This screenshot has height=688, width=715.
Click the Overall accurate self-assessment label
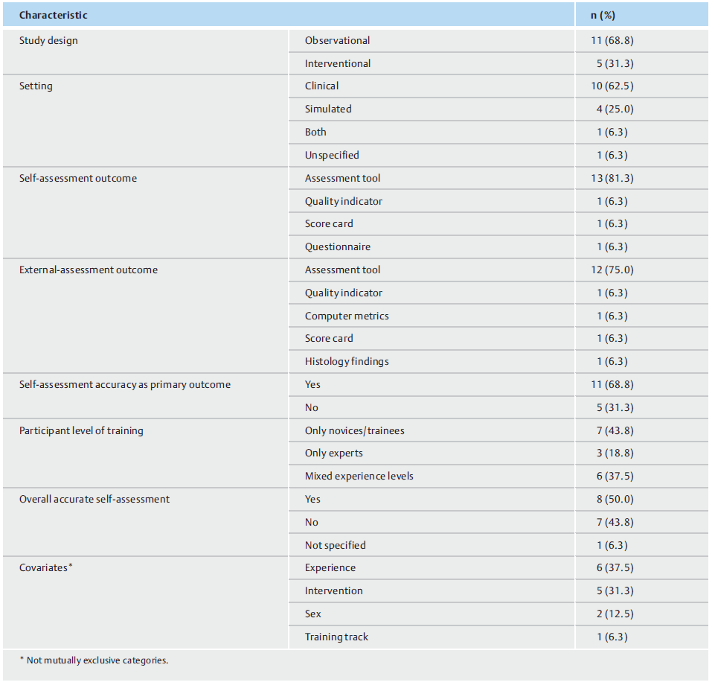[94, 499]
